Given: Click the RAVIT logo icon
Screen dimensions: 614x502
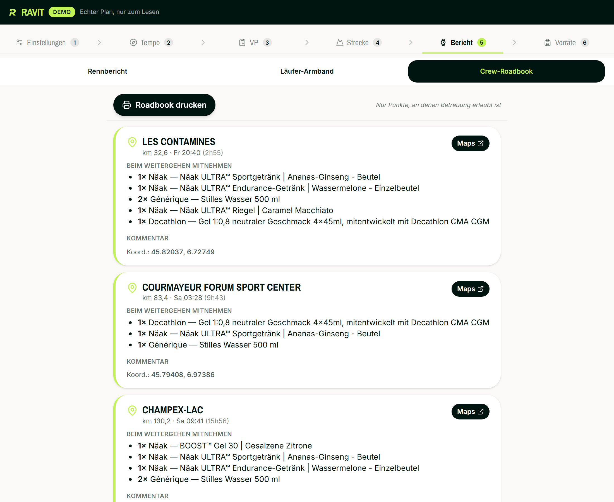Looking at the screenshot, I should click(13, 12).
